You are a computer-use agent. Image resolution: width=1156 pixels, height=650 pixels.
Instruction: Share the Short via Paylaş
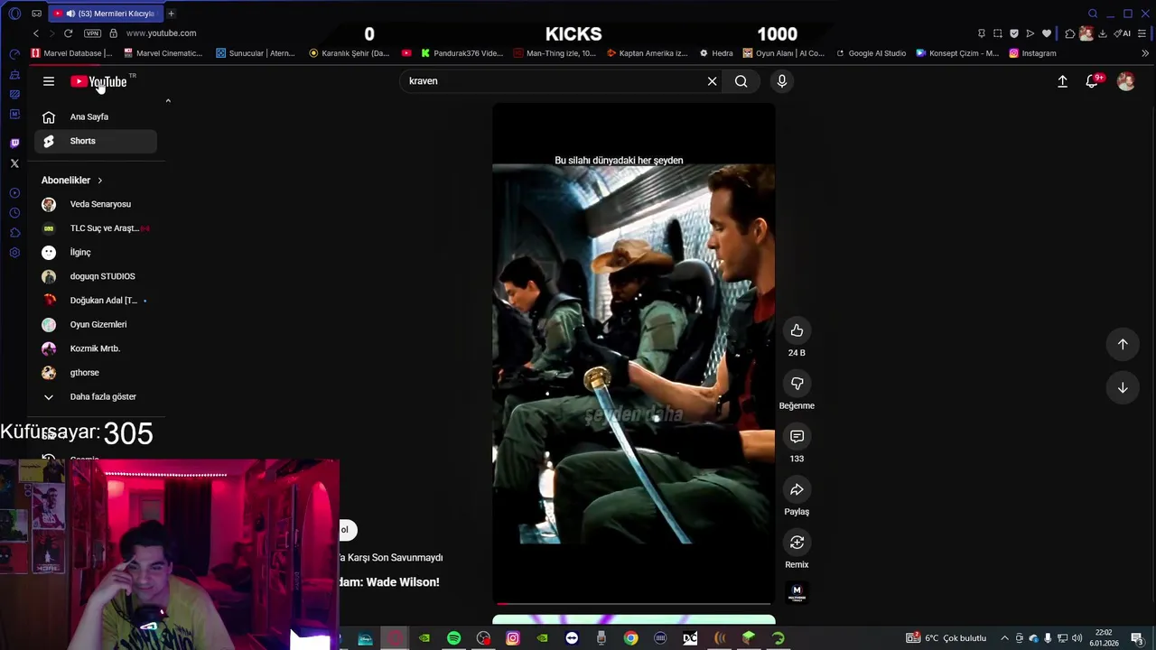pos(797,489)
